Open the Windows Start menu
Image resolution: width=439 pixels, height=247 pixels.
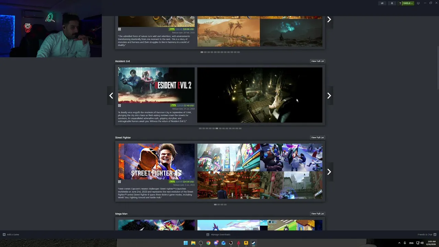coord(186,243)
